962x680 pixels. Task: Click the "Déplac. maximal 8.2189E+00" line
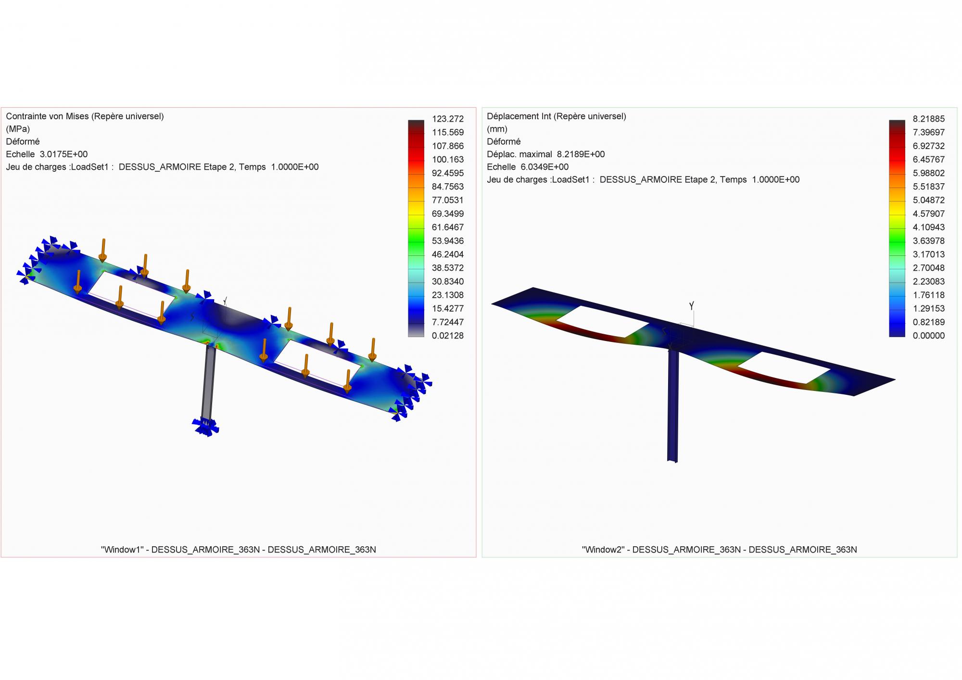click(545, 154)
